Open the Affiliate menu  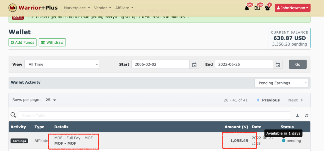point(124,8)
